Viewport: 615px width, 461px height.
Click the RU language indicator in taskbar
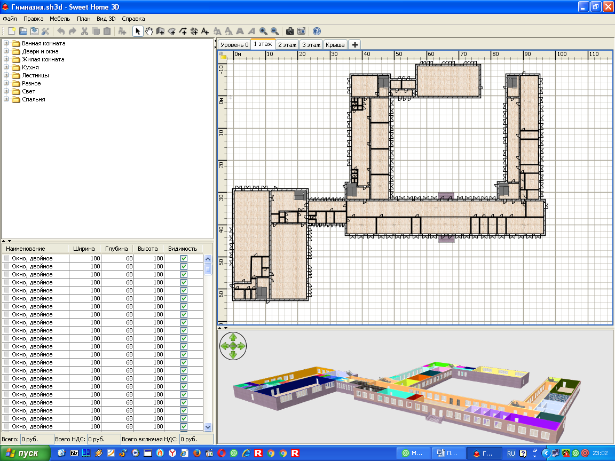(511, 454)
